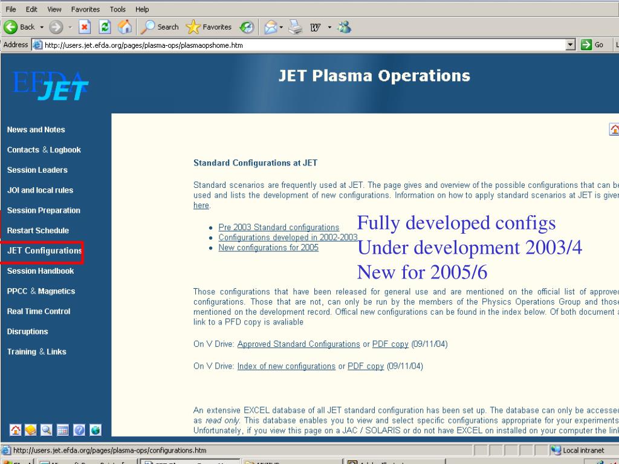Open Restart Schedule sidebar link
The width and height of the screenshot is (619, 464).
pos(38,230)
